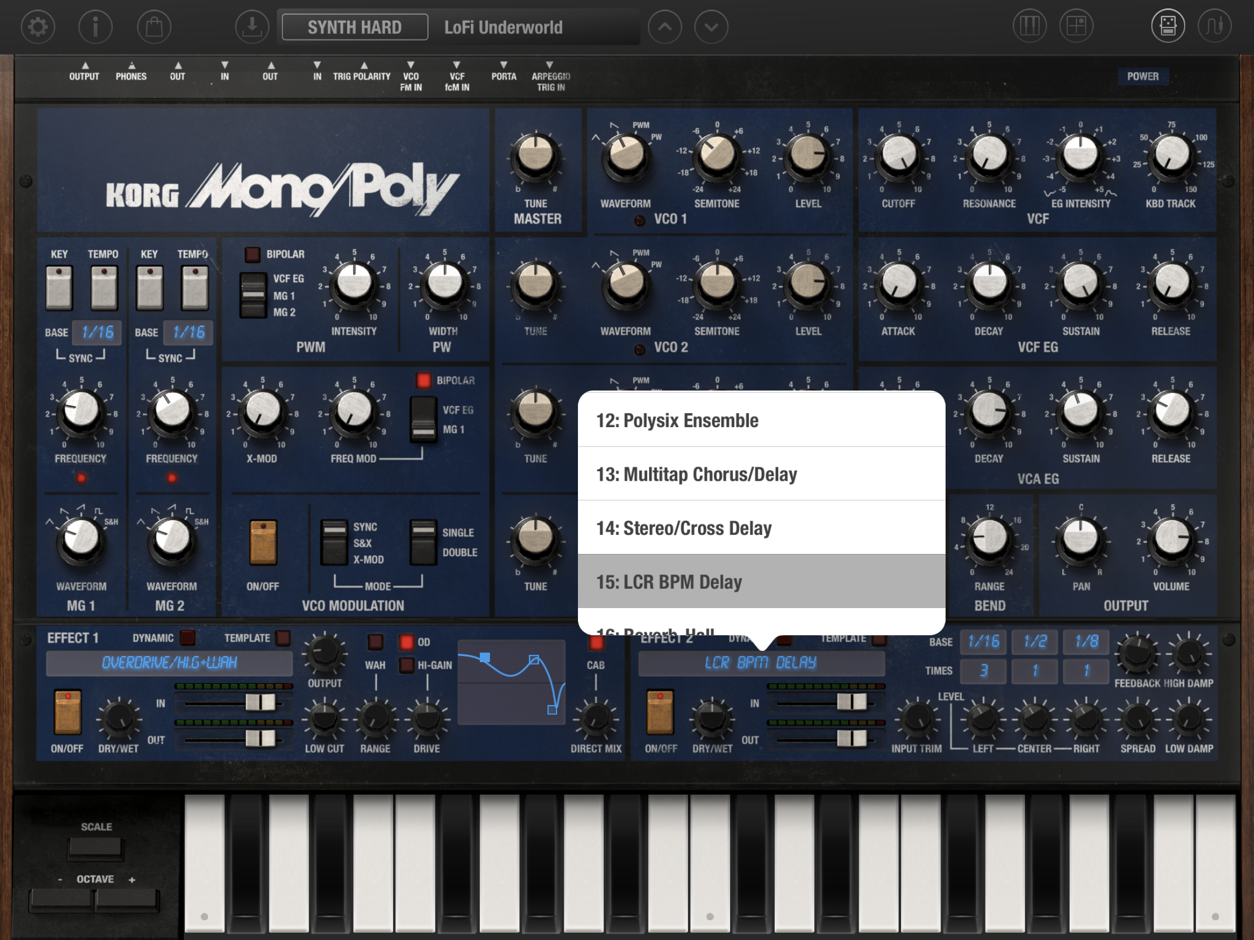This screenshot has height=940, width=1254.
Task: Click the VCF fcM IN jack
Action: (457, 77)
